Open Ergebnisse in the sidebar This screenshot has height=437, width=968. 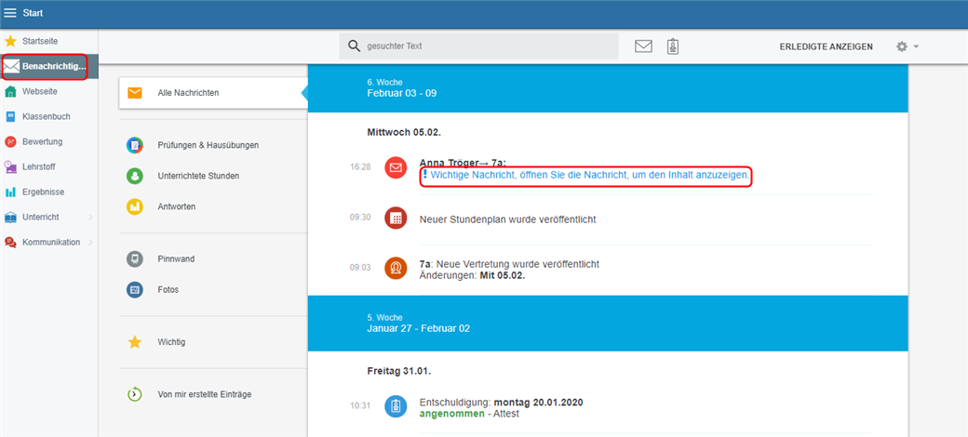(48, 192)
